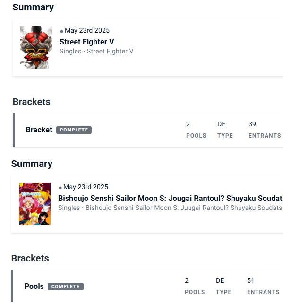Click the second Brackets heading above Pools
The width and height of the screenshot is (283, 305).
click(30, 258)
